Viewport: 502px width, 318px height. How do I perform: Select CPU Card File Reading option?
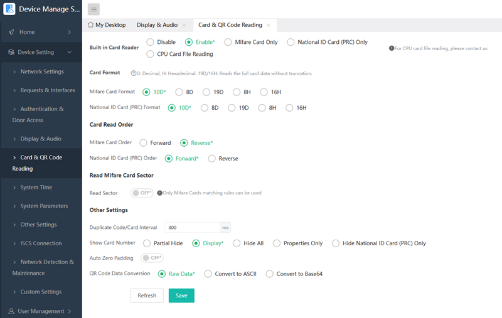(x=150, y=54)
